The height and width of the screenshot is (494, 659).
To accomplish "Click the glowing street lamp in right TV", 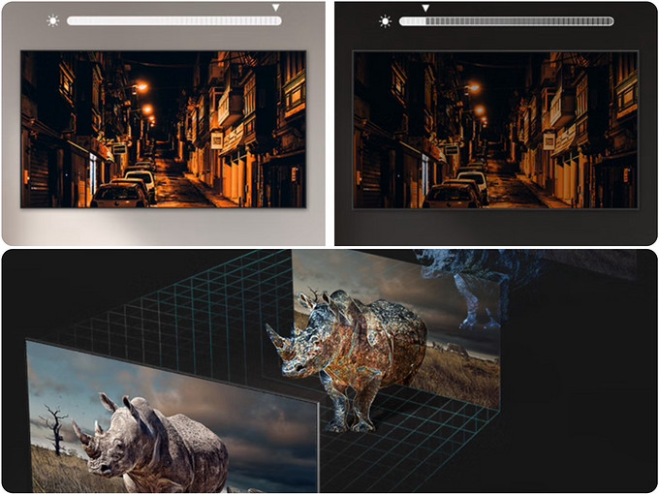I will (x=473, y=88).
